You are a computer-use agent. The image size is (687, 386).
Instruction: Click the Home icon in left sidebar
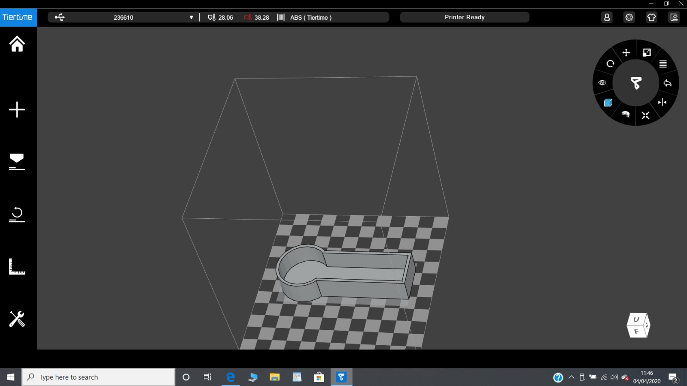17,44
